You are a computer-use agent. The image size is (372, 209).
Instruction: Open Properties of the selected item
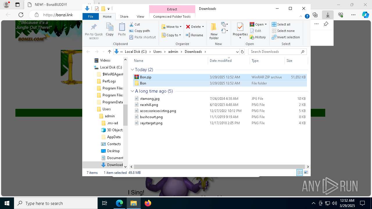coord(240,31)
